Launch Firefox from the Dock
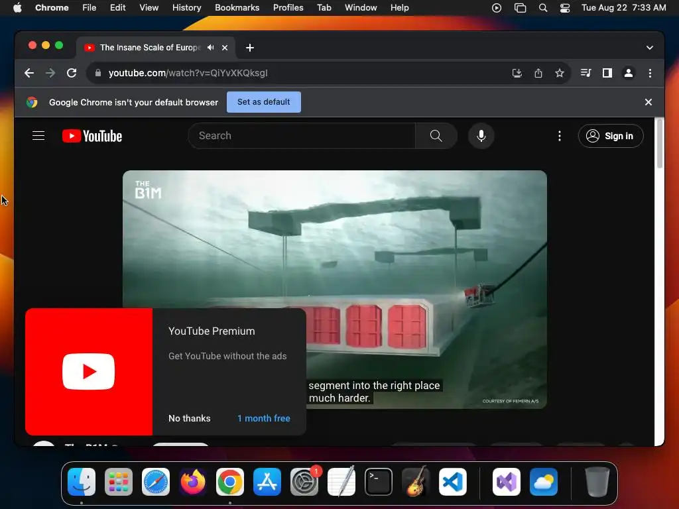The image size is (679, 509). (x=193, y=482)
